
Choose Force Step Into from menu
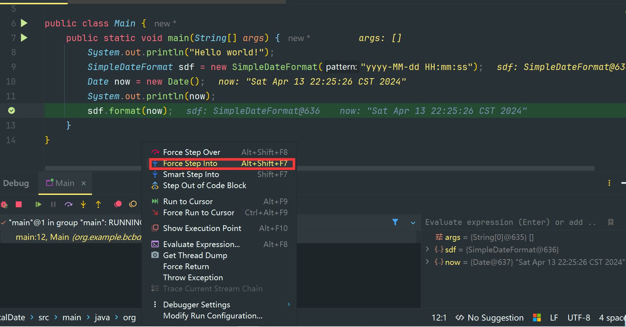pyautogui.click(x=219, y=163)
